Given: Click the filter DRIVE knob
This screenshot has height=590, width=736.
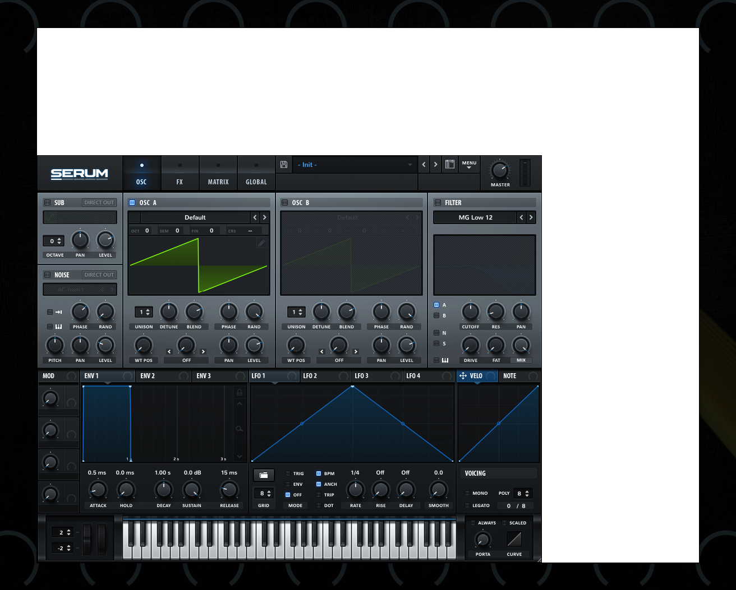Looking at the screenshot, I should click(470, 345).
